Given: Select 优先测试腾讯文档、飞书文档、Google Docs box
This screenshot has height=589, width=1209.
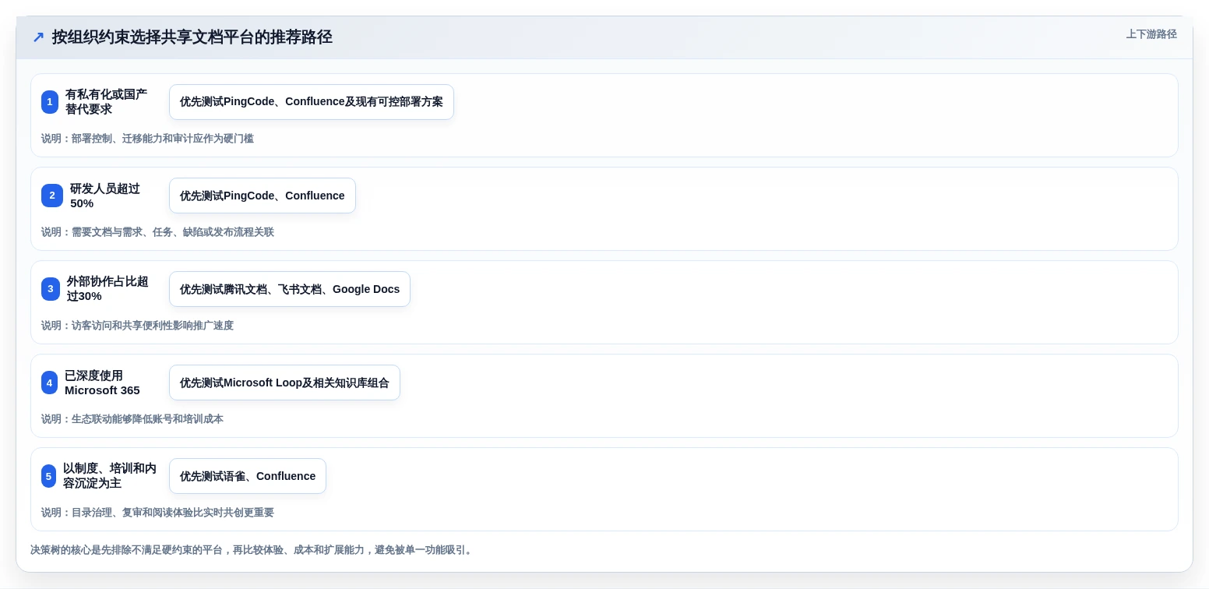Looking at the screenshot, I should 290,289.
